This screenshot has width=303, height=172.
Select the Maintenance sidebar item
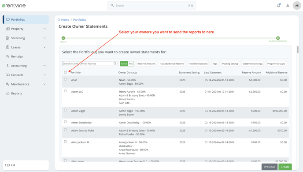(x=26, y=84)
